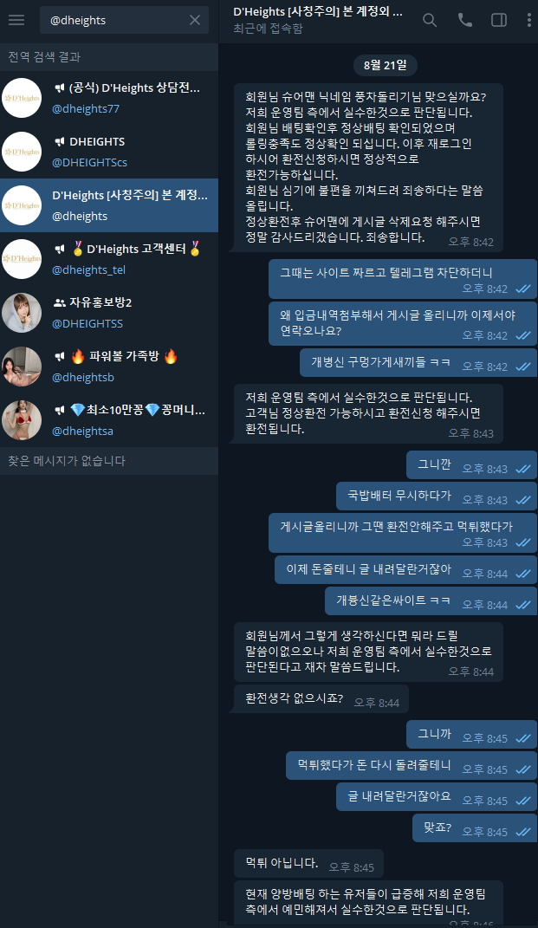Clear the @dheights search text

click(x=195, y=20)
